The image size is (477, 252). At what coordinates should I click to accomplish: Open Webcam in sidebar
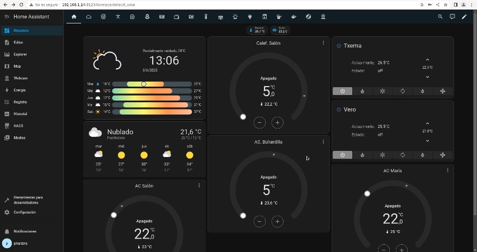32,78
